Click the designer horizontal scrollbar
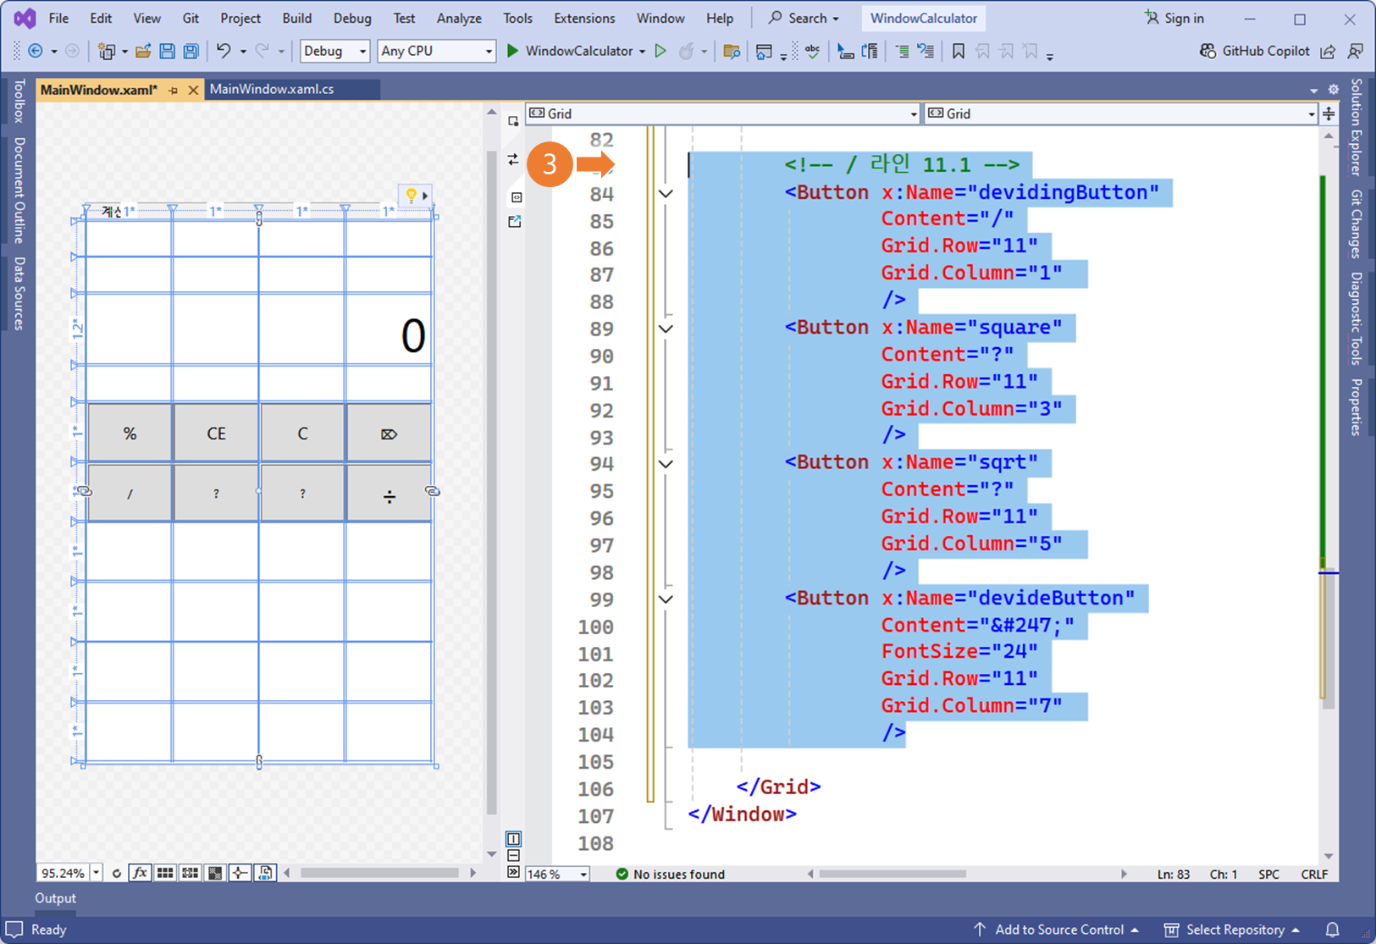Viewport: 1376px width, 944px height. point(379,873)
